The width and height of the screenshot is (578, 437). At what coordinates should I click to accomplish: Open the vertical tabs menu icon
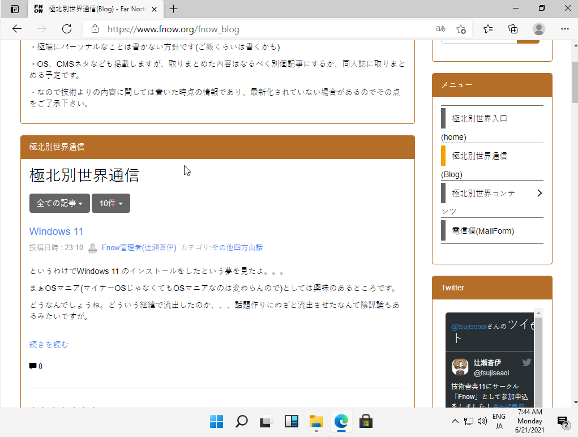click(15, 9)
